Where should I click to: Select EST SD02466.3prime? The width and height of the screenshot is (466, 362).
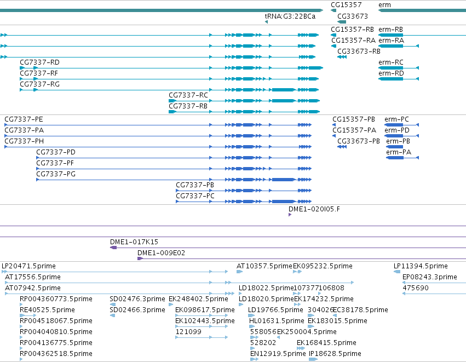click(137, 311)
